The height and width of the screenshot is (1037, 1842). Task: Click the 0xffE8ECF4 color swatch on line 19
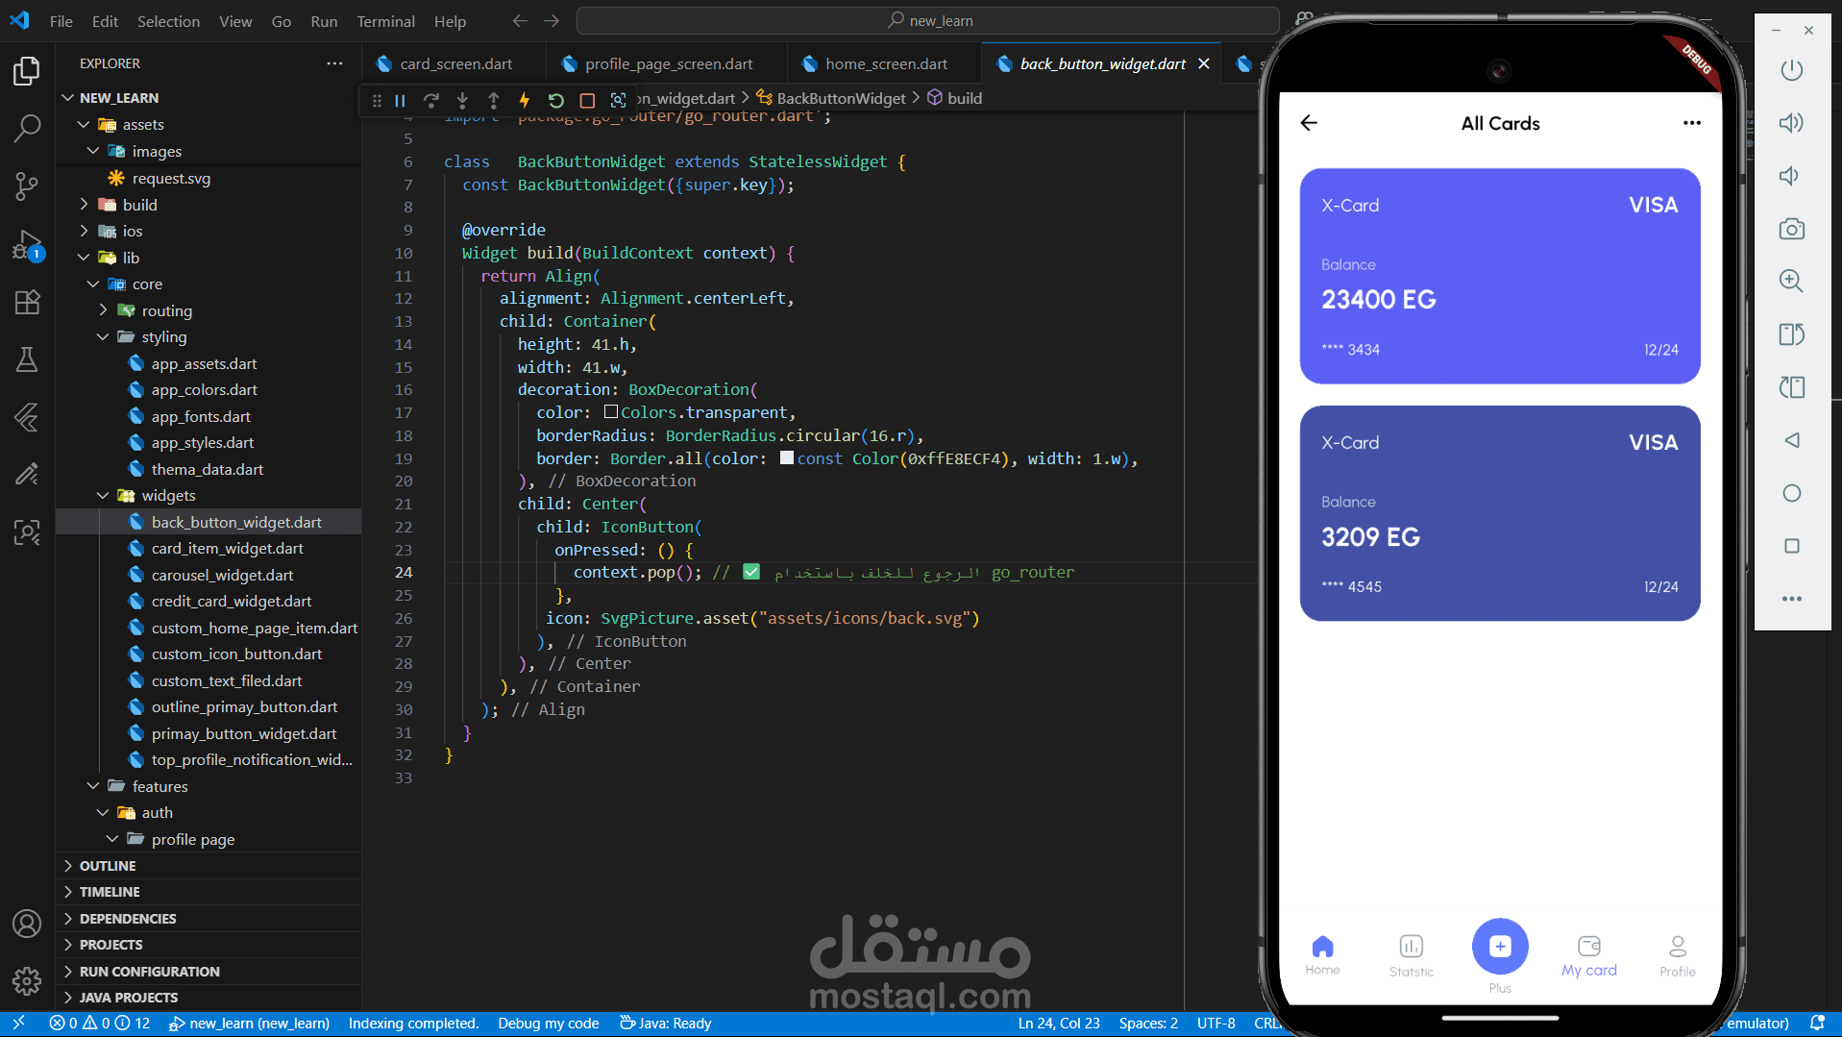click(787, 458)
